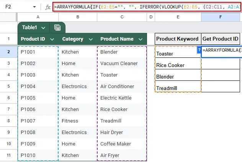Click cell containing P1001
Viewport: 242px width, 162px height.
38,52
